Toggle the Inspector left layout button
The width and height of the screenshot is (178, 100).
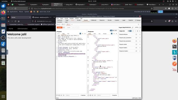pos(128,31)
